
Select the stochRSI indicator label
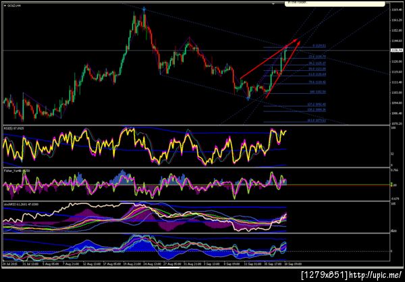(21, 204)
